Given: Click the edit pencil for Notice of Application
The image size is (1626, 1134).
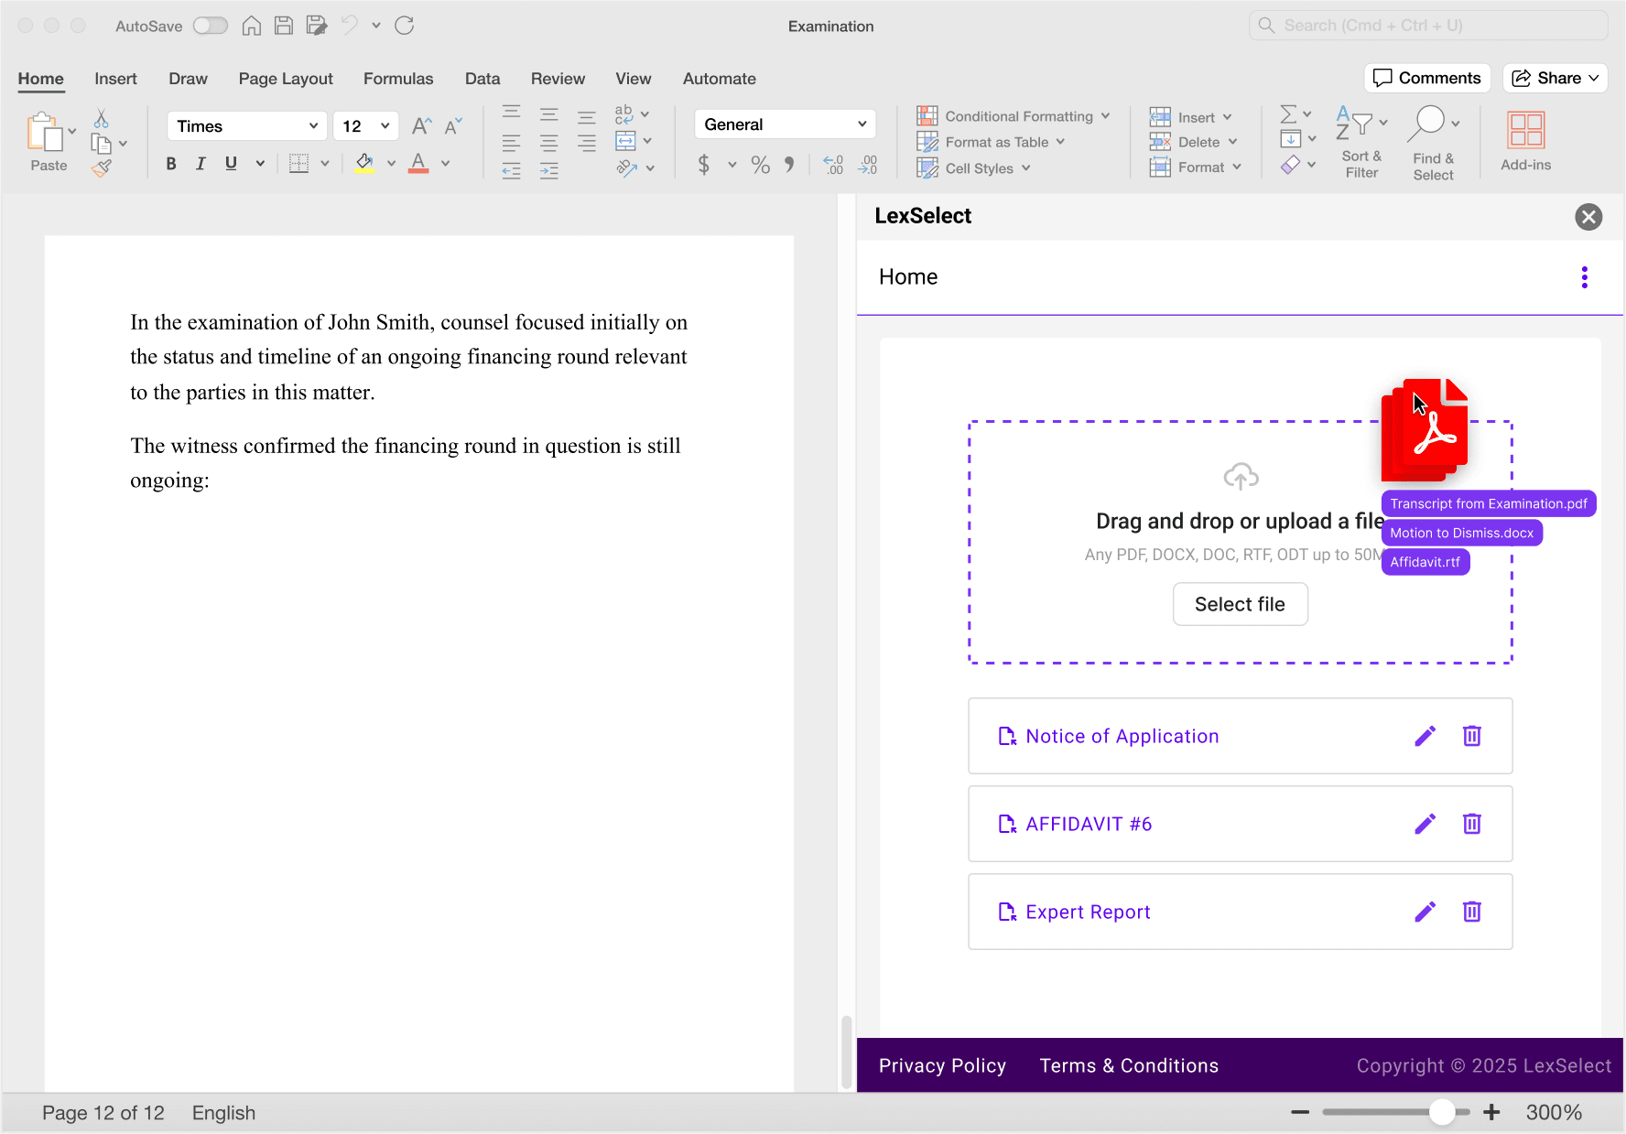Looking at the screenshot, I should point(1425,736).
